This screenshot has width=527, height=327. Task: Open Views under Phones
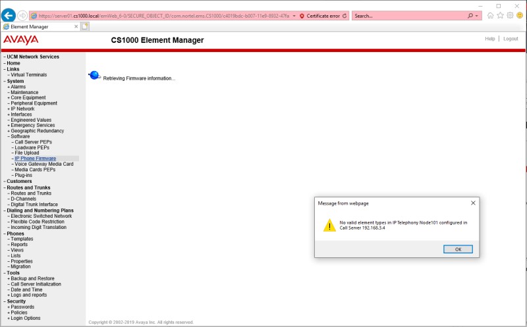pyautogui.click(x=17, y=250)
